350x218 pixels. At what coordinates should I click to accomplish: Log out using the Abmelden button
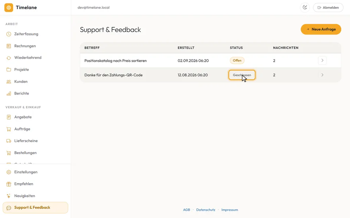(328, 8)
